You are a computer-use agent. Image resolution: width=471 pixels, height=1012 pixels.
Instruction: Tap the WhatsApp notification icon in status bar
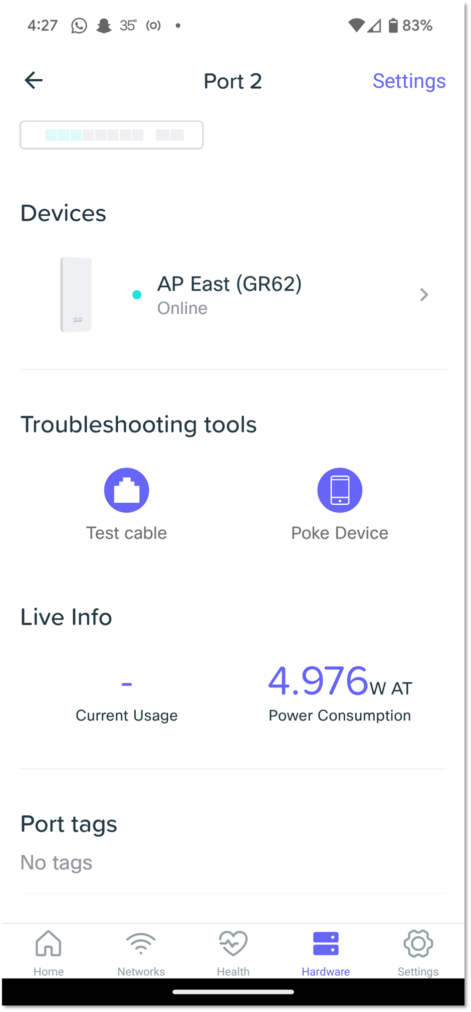pyautogui.click(x=79, y=26)
